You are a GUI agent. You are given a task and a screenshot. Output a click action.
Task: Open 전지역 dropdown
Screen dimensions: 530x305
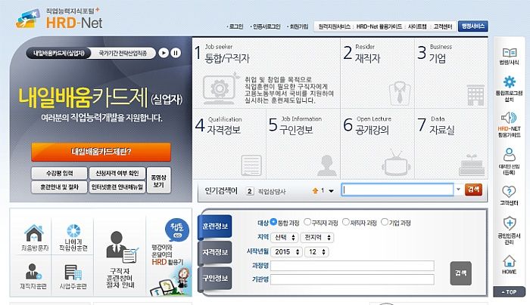pos(317,237)
